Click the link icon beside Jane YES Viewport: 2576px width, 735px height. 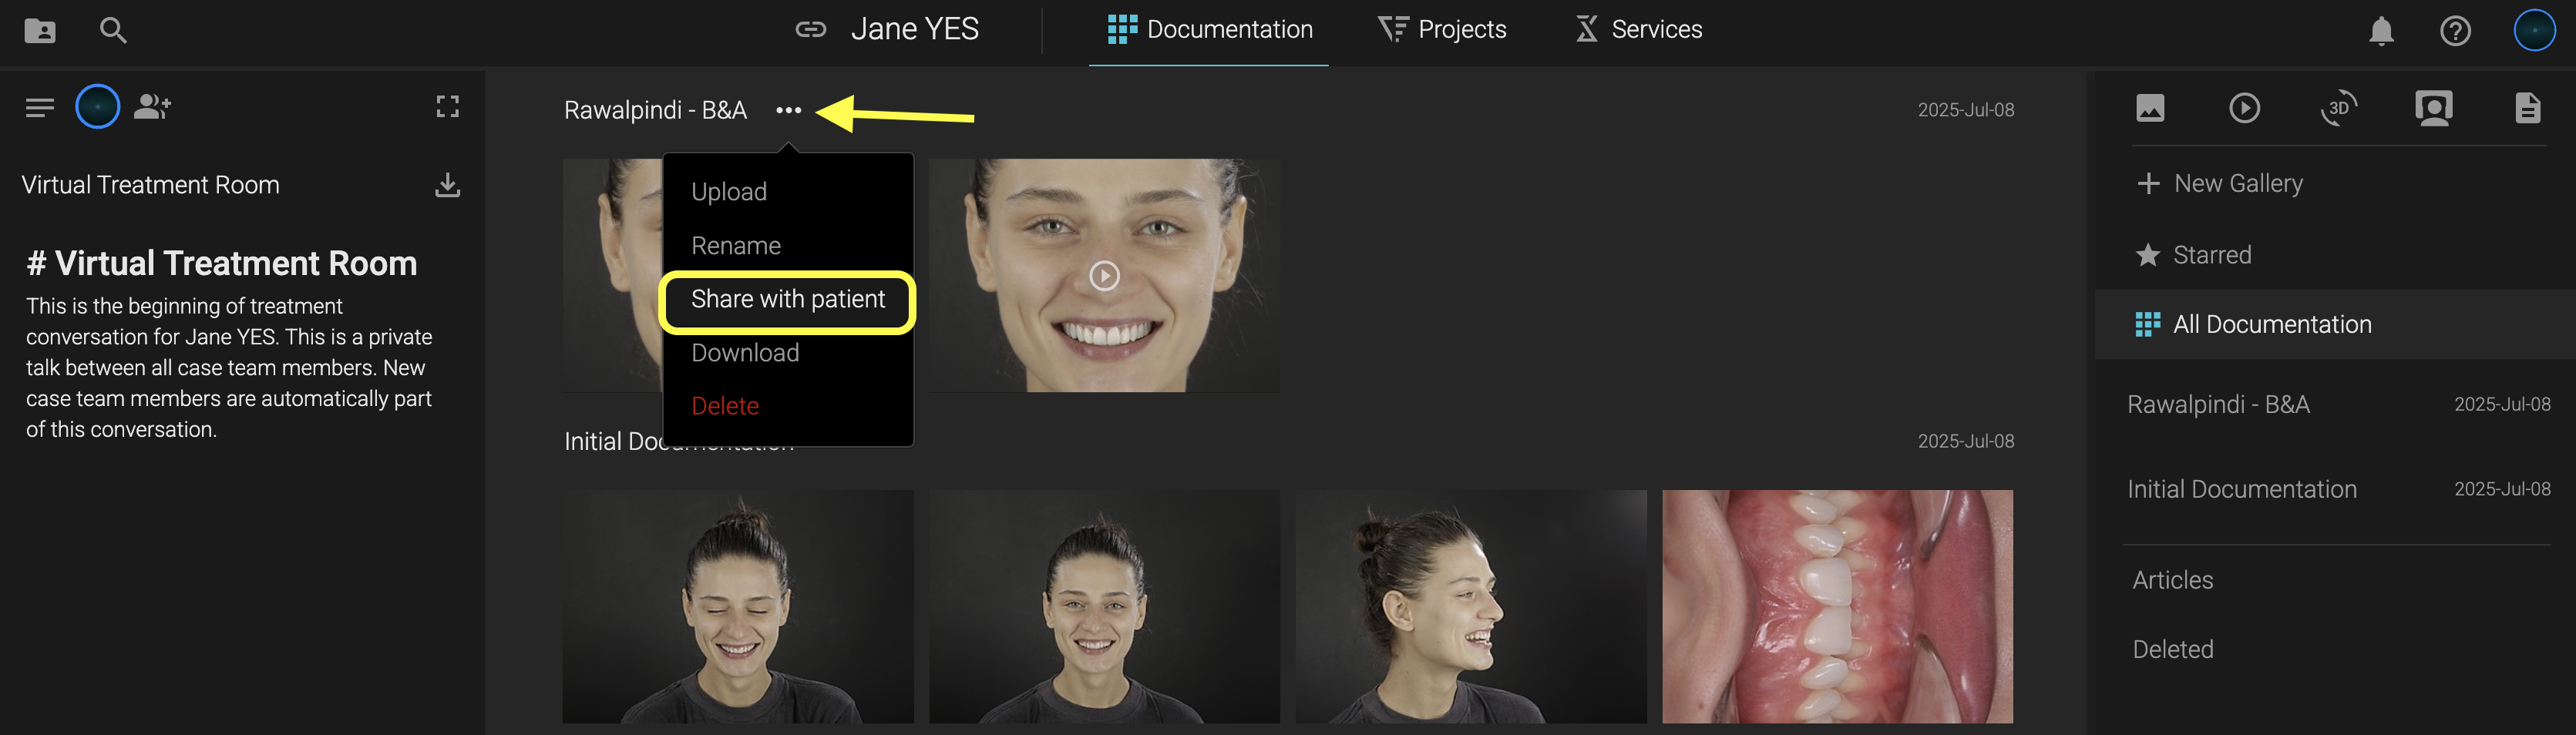tap(810, 29)
